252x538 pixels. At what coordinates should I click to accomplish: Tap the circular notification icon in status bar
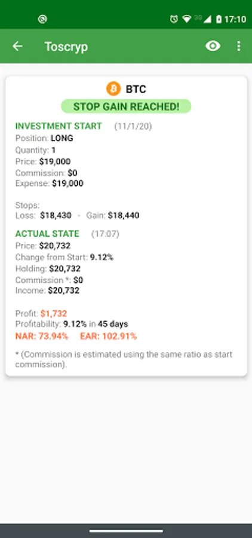[x=42, y=19]
